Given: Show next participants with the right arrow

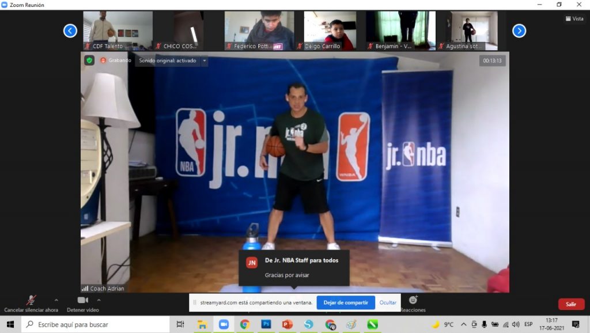Looking at the screenshot, I should pyautogui.click(x=519, y=31).
